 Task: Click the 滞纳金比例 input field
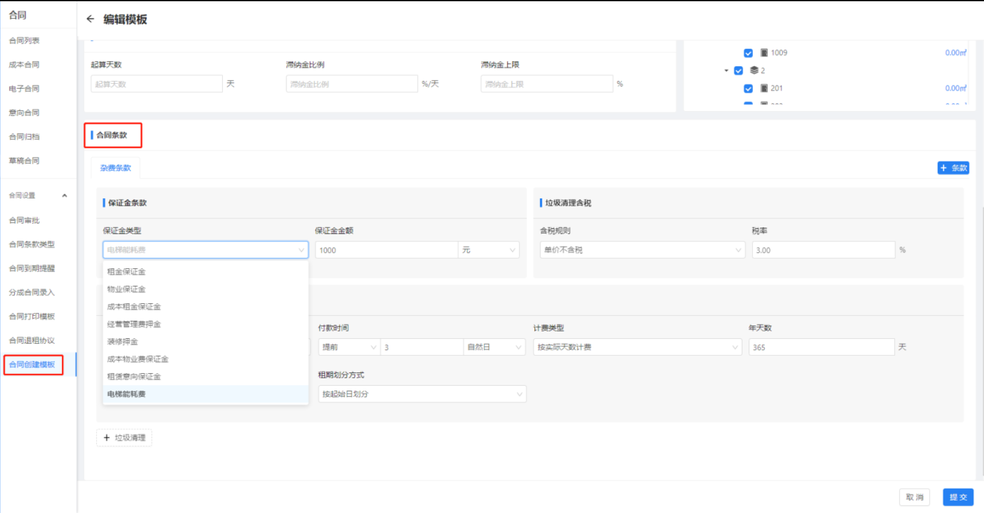pos(352,84)
